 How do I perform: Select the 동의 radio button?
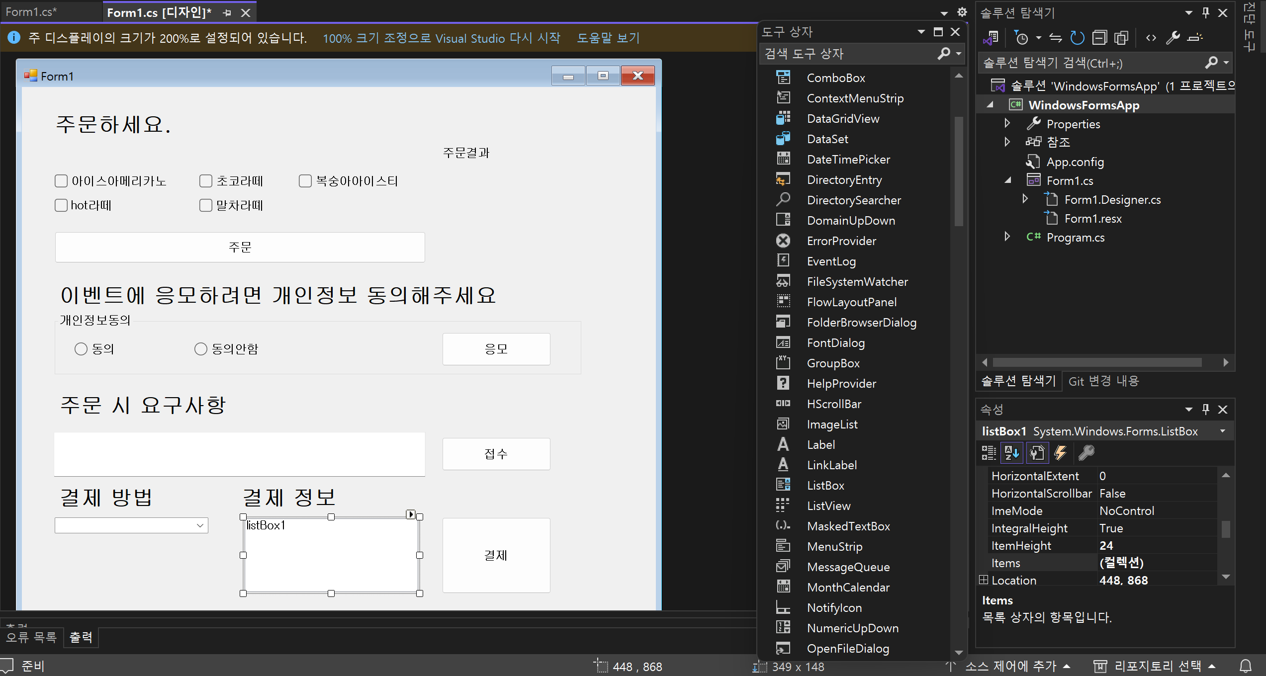point(81,349)
